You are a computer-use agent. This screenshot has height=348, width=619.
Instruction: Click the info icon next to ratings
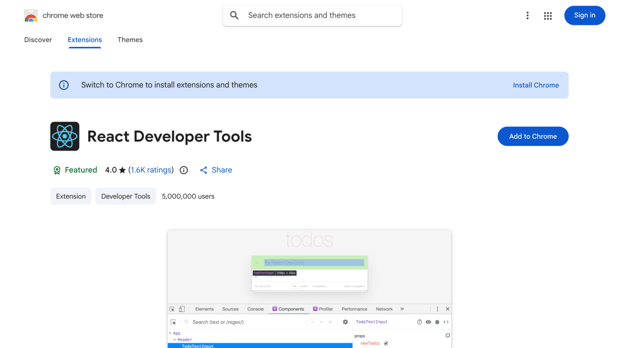[184, 170]
